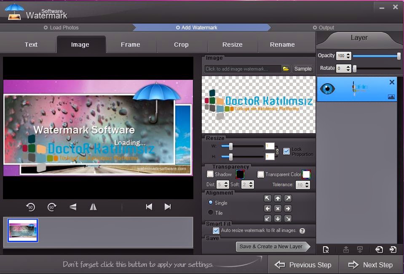Flip the image vertically
The width and height of the screenshot is (404, 274).
73,207
